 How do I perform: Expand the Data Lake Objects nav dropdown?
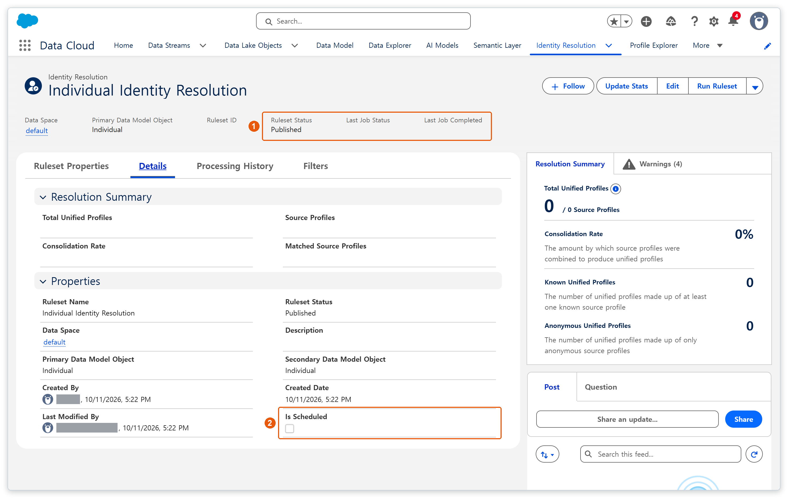click(294, 46)
